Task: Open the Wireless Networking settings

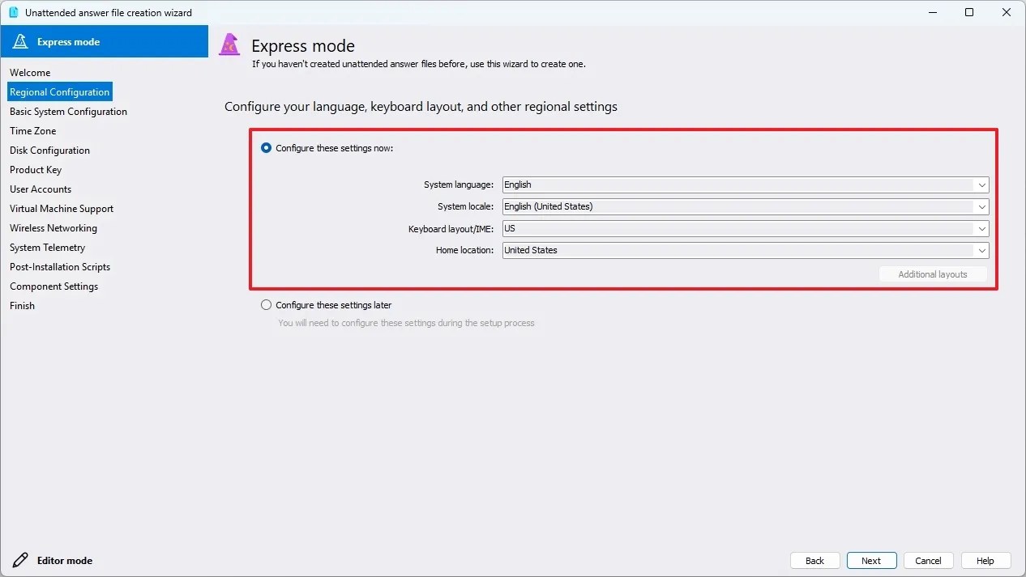Action: (x=53, y=227)
